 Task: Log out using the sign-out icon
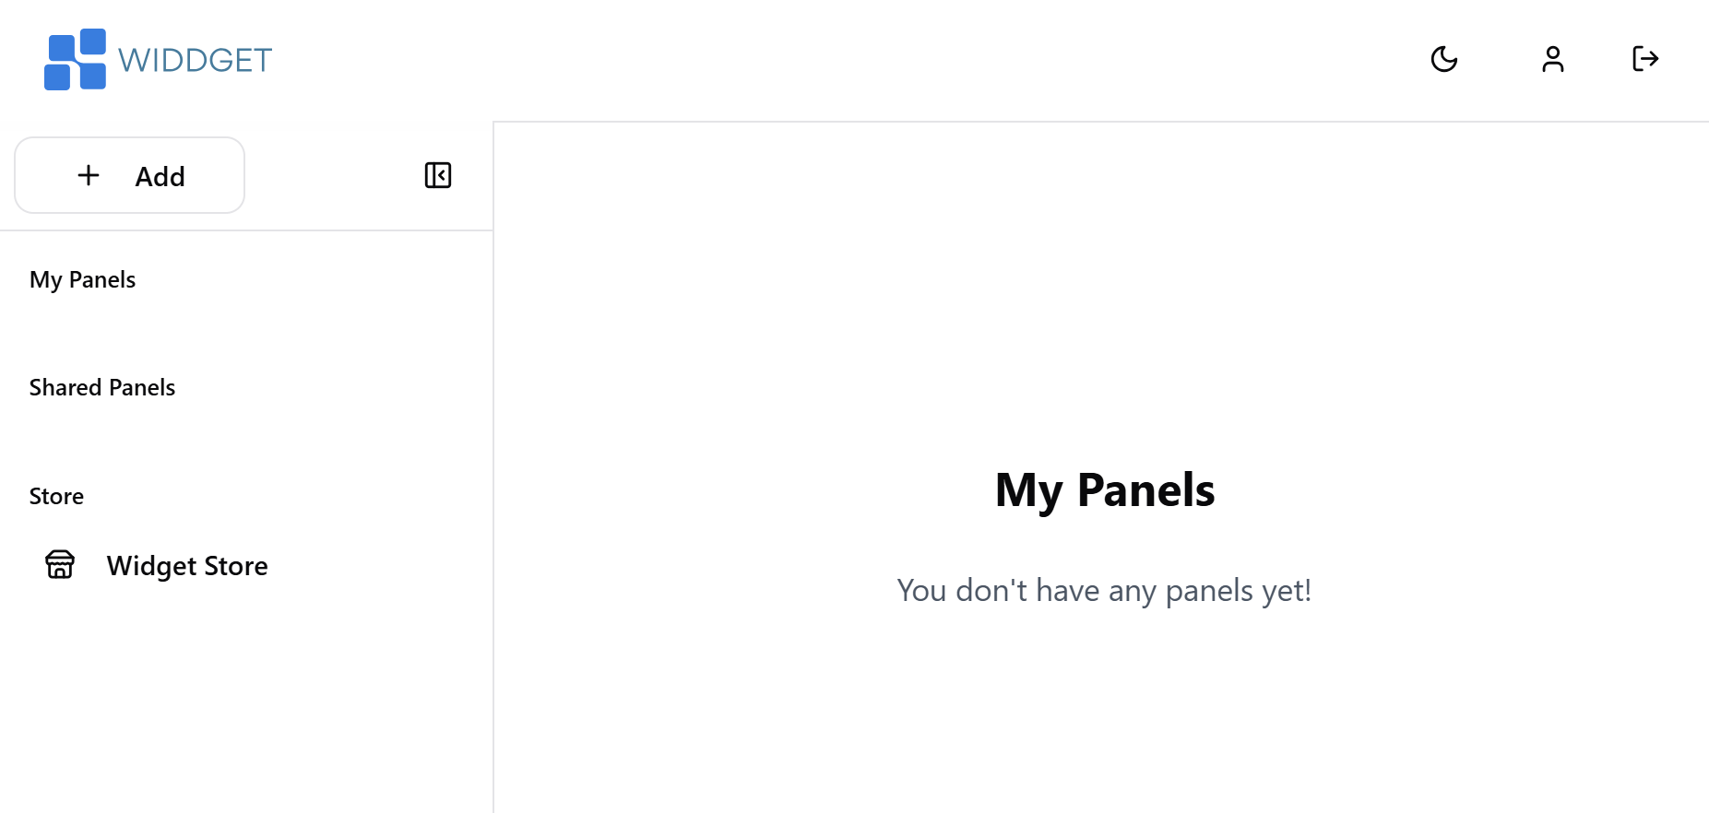tap(1644, 59)
